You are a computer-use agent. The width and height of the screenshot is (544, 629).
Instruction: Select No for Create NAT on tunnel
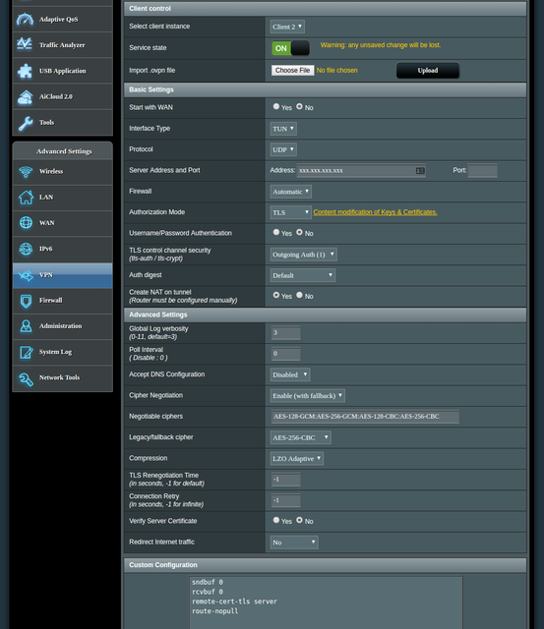tap(299, 295)
